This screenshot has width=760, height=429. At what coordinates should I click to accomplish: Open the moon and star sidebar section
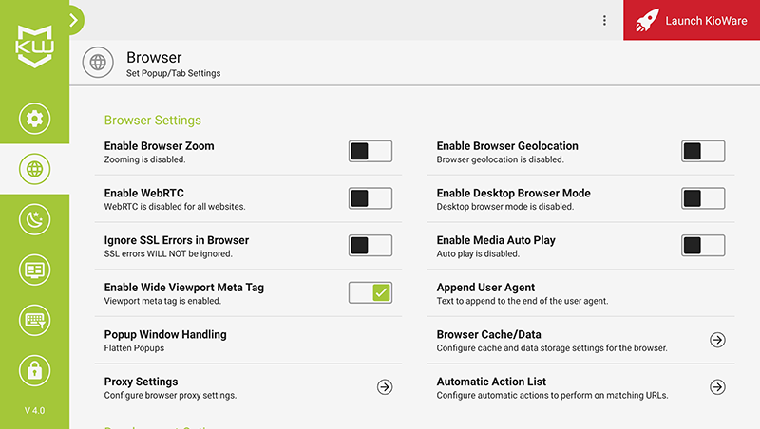[34, 219]
